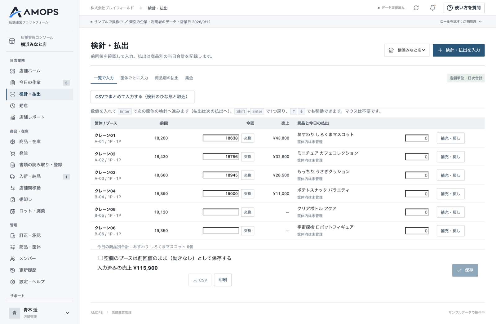Click the 商品・在庫 box icon
The width and height of the screenshot is (496, 324).
[x=13, y=142]
